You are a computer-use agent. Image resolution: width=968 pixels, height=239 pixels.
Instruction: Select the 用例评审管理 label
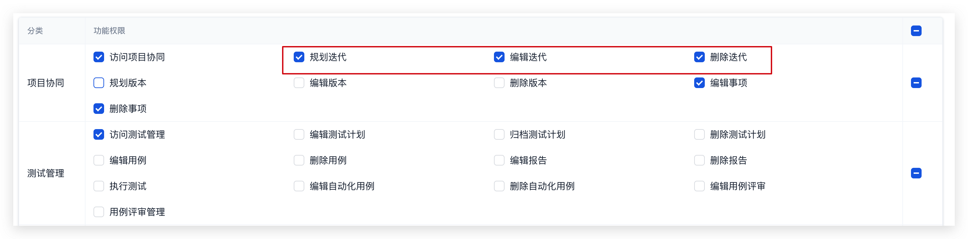[137, 212]
